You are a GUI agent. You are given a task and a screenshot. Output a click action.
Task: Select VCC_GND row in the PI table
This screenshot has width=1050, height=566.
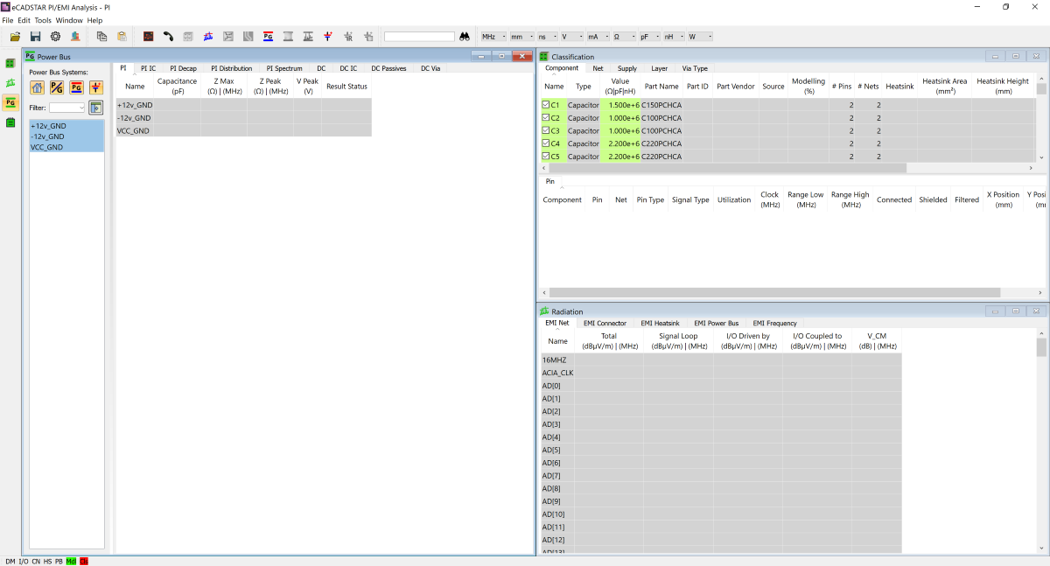243,130
